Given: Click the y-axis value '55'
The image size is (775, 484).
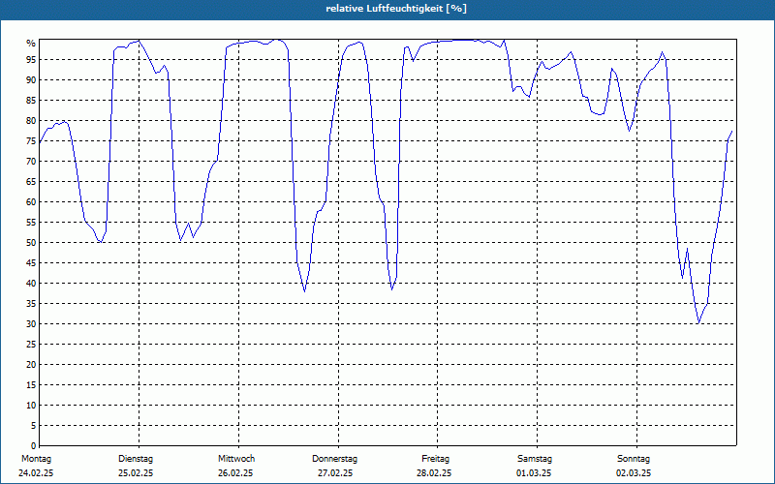Looking at the screenshot, I should (31, 223).
